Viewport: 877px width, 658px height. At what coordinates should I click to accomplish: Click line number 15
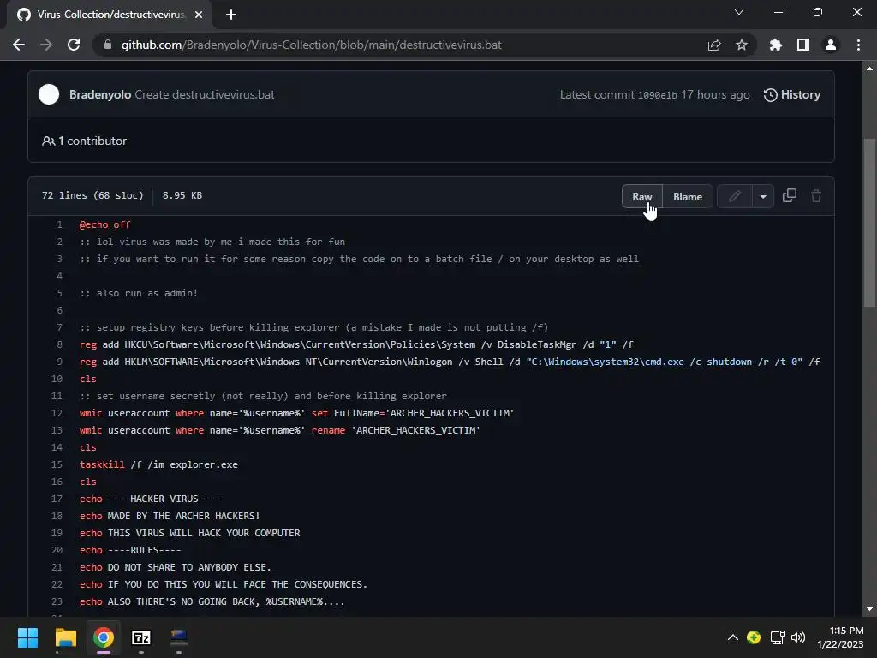[x=57, y=464]
